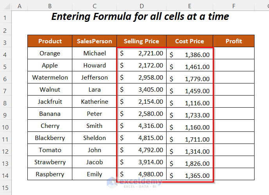Select column F header
The image size is (269, 195).
tap(234, 6)
